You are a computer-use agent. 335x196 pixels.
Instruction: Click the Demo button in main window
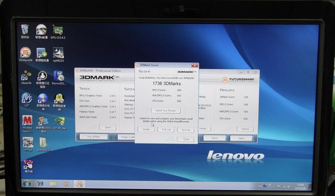coord(214,138)
